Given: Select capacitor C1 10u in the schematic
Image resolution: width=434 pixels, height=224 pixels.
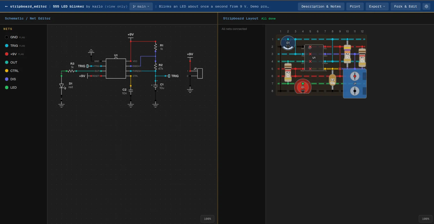Looking at the screenshot, I should pos(155,86).
